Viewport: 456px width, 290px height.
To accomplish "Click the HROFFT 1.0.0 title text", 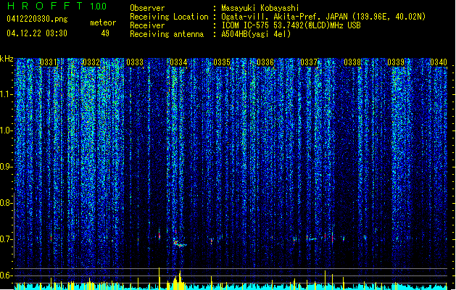I will (57, 6).
